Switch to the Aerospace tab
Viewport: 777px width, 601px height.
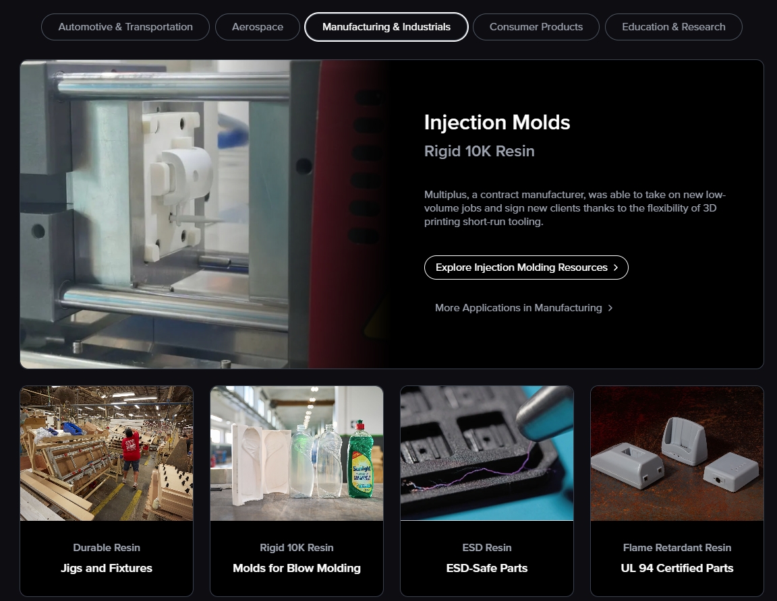[258, 27]
